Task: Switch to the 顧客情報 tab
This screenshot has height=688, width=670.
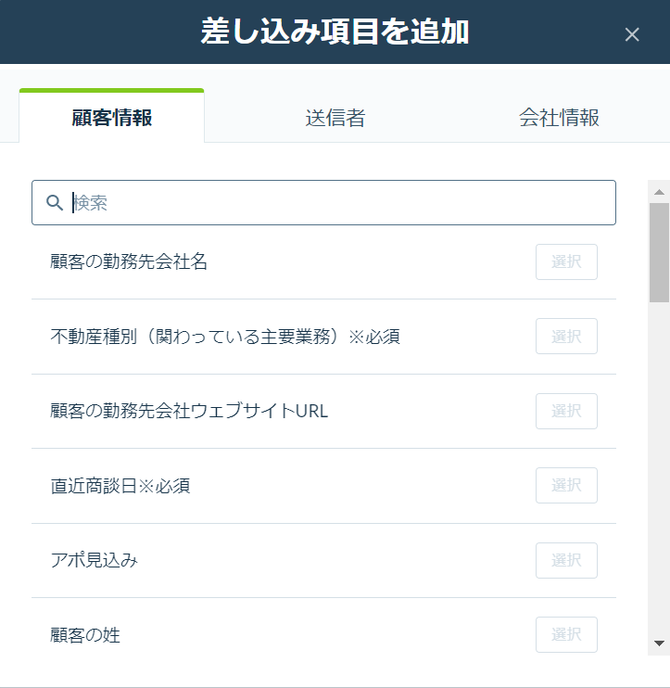Action: [112, 117]
